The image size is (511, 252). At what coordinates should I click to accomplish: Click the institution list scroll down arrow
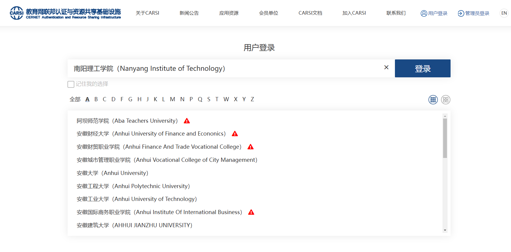click(445, 230)
